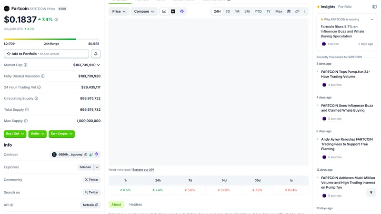This screenshot has height=214, width=381.
Task: Copy the fartcoin API ID
Action: point(97,205)
